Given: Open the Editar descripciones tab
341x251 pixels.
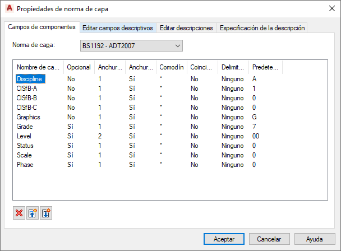Looking at the screenshot, I should (x=186, y=27).
